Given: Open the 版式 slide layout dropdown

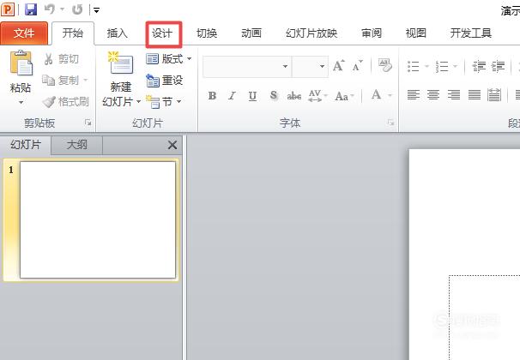Looking at the screenshot, I should tap(169, 59).
